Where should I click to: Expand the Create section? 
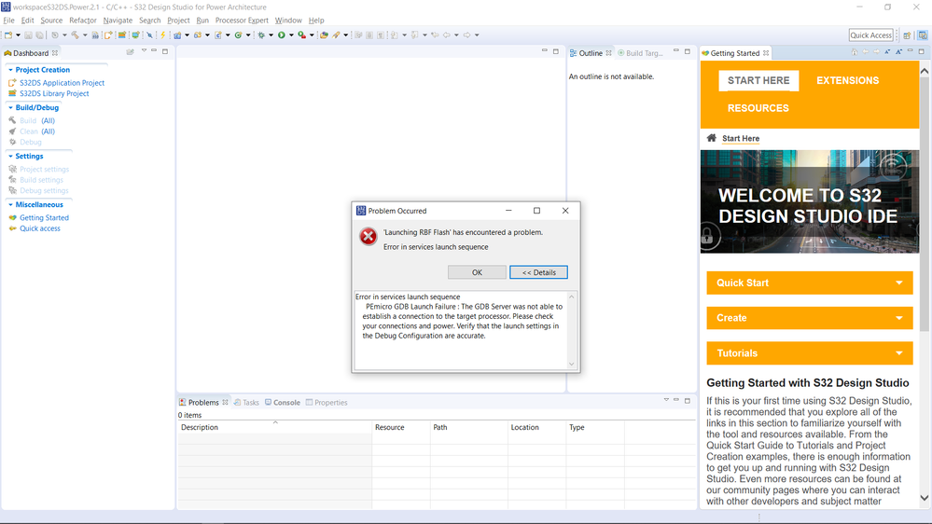tap(809, 318)
